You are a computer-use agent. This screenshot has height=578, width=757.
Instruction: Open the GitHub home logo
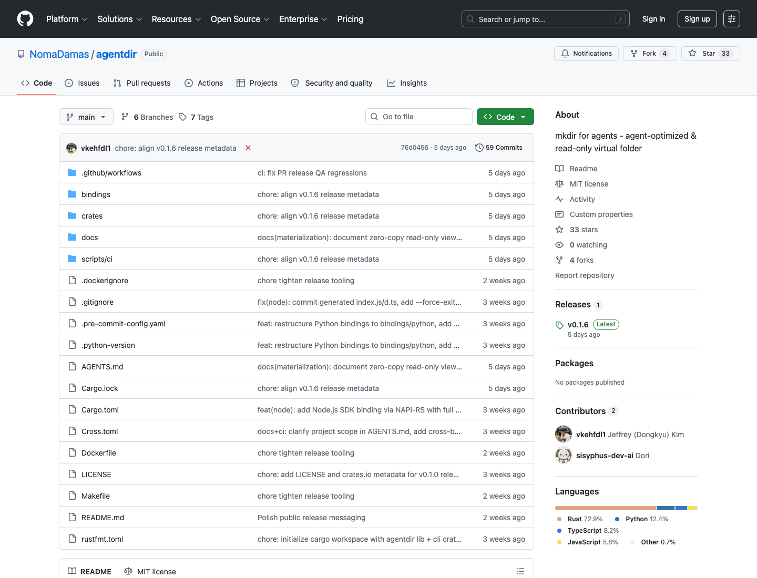pos(25,19)
